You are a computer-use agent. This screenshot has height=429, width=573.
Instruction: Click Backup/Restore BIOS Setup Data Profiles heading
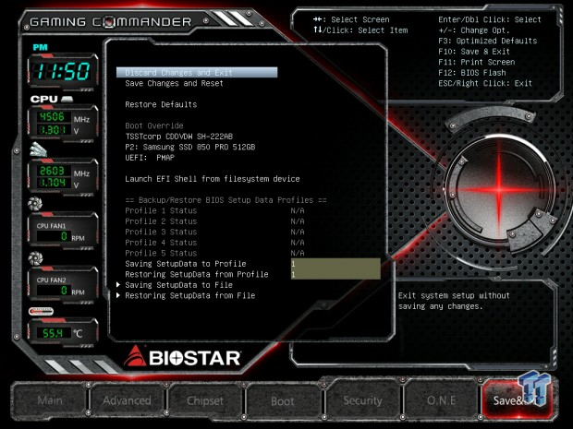pos(226,200)
